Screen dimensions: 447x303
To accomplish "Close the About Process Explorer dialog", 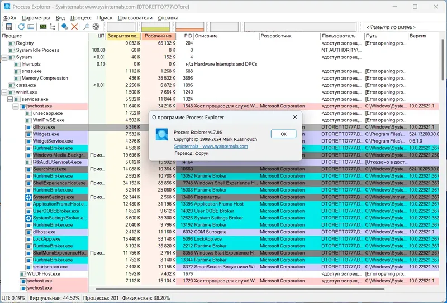I will (x=295, y=117).
